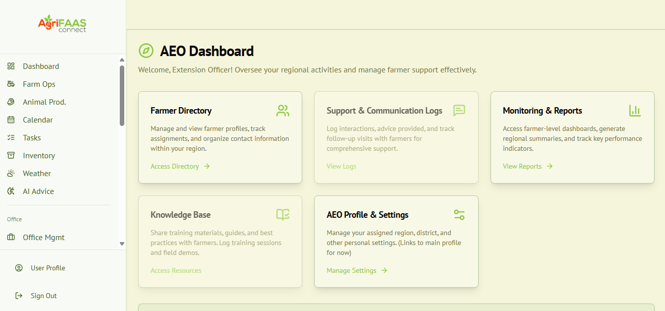Click the Office Mgmt briefcase icon
This screenshot has width=665, height=311.
pyautogui.click(x=11, y=238)
